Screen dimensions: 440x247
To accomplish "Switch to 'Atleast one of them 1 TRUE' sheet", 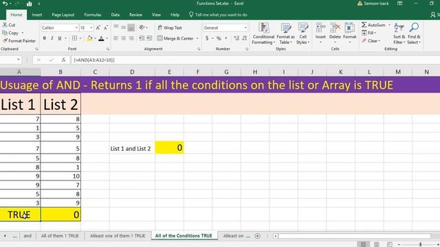I will point(118,236).
